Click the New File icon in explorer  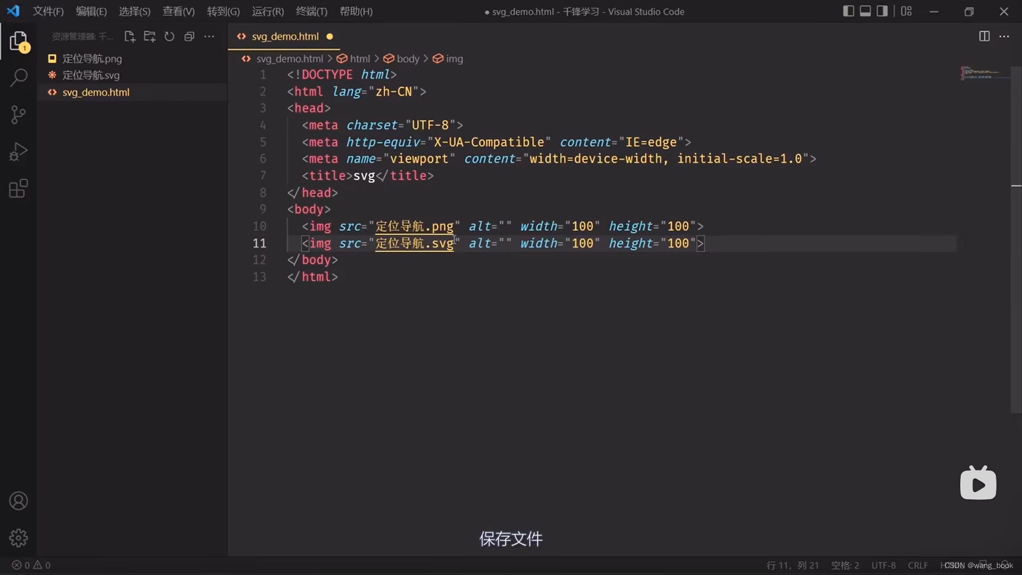click(x=129, y=37)
